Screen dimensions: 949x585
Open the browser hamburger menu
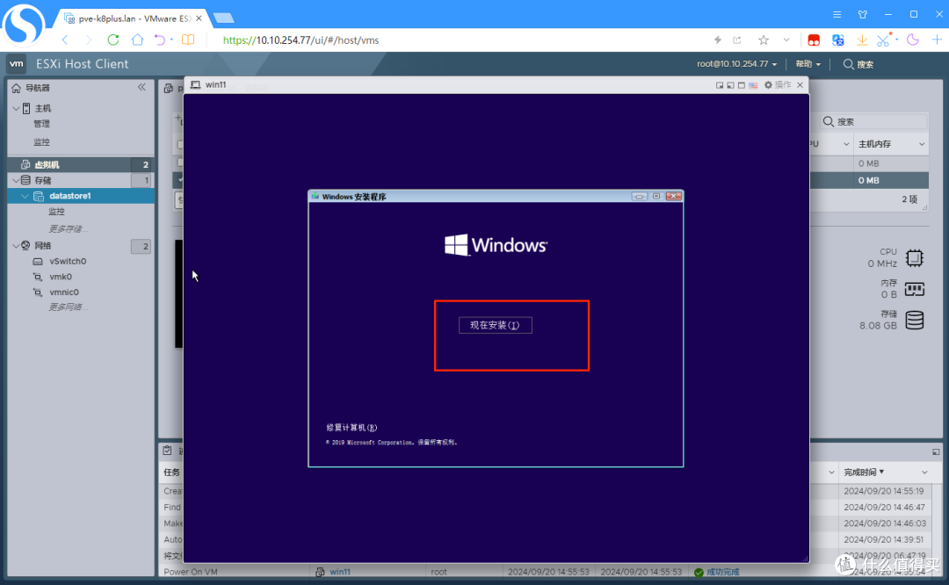837,15
